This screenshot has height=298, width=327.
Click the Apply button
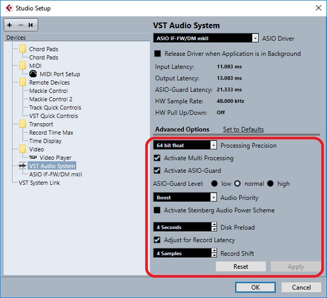pyautogui.click(x=296, y=267)
